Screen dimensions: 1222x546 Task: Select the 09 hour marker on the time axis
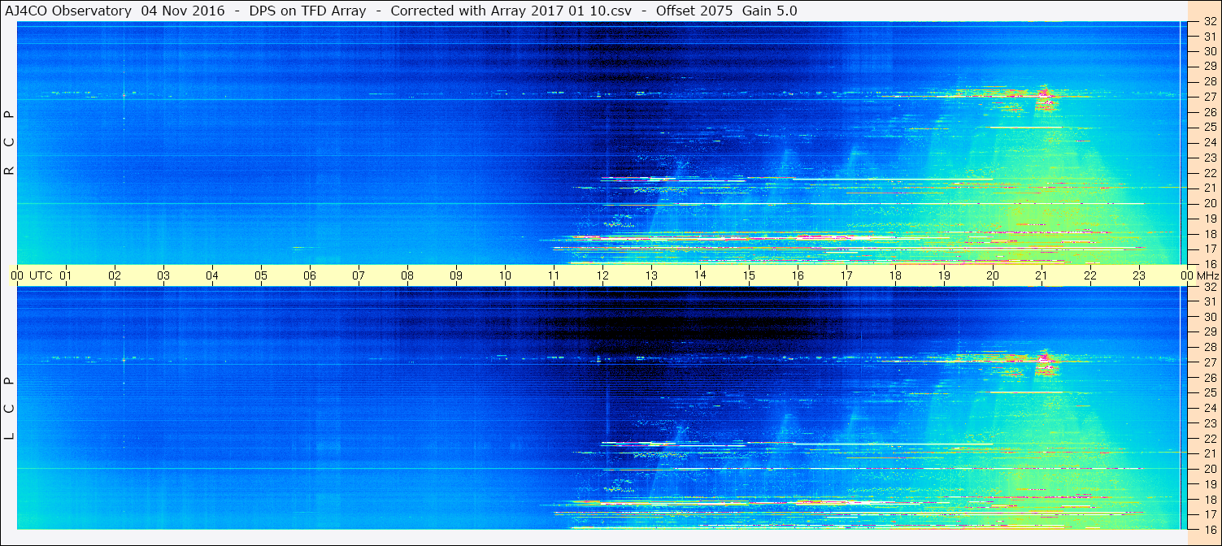(456, 275)
